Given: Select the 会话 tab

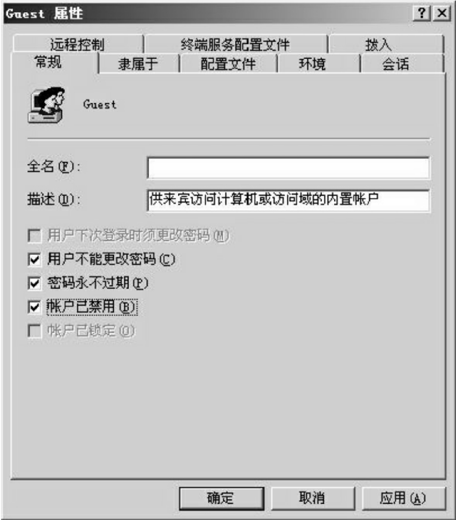Looking at the screenshot, I should pos(402,64).
